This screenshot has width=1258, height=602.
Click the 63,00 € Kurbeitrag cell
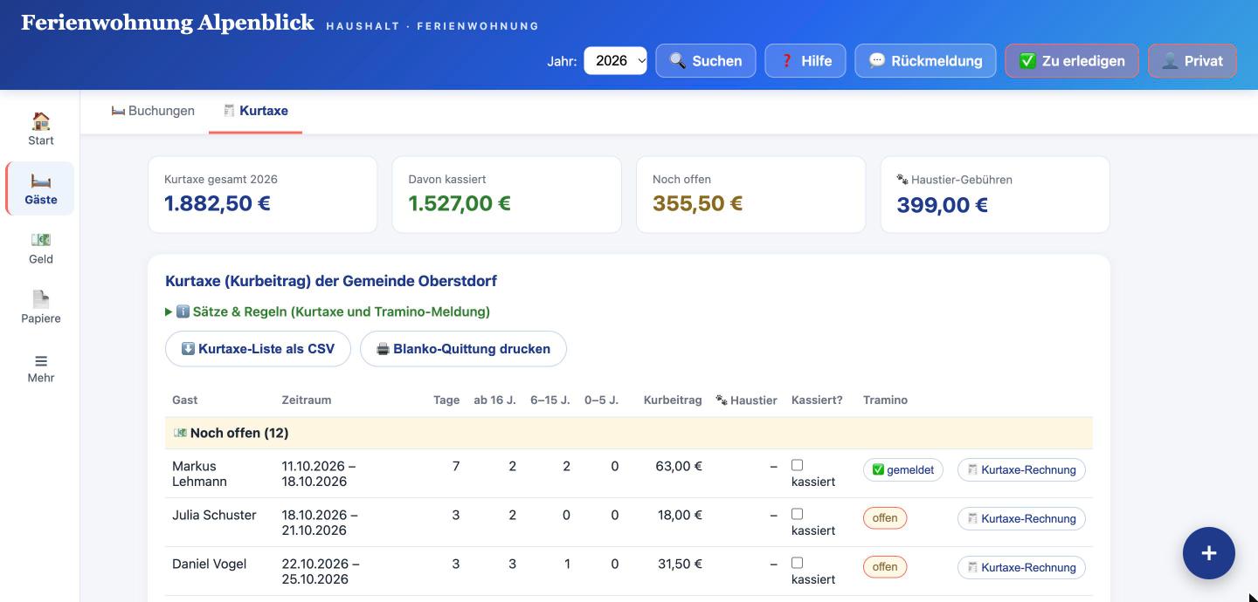[679, 466]
